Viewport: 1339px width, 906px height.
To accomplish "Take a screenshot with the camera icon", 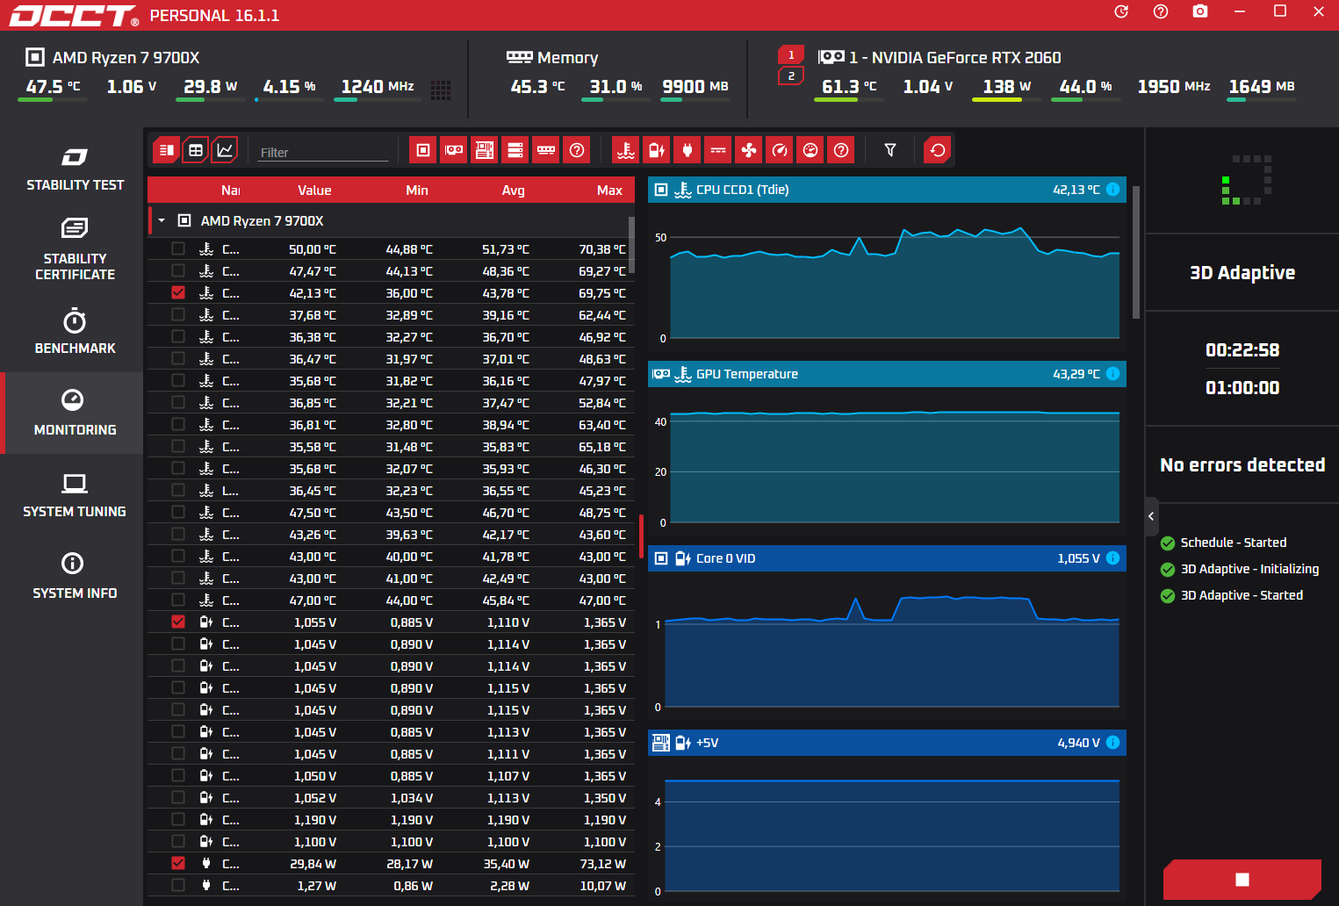I will (x=1199, y=11).
